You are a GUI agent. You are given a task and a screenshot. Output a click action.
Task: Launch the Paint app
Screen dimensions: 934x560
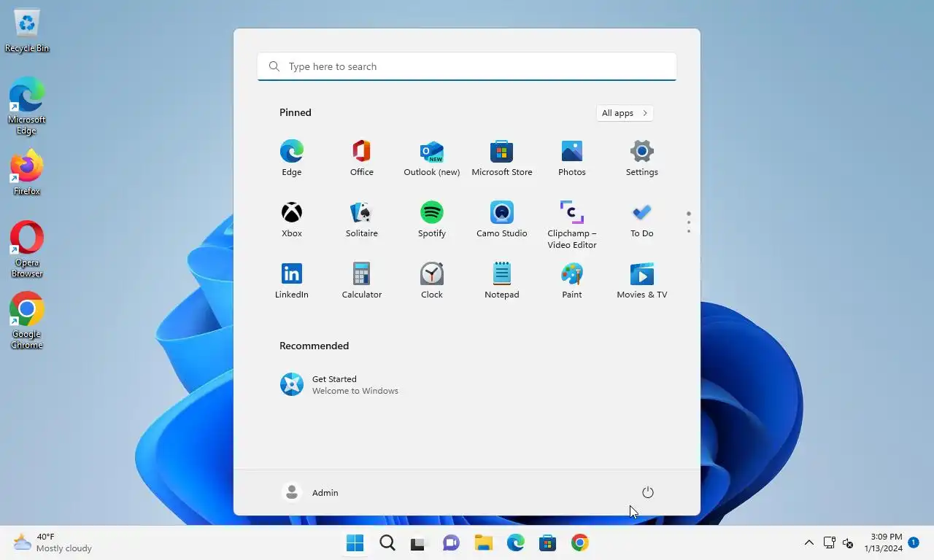pyautogui.click(x=572, y=281)
